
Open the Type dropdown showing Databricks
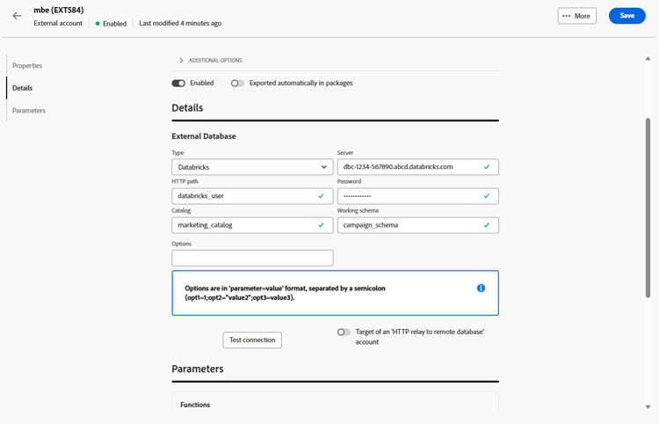tap(252, 167)
